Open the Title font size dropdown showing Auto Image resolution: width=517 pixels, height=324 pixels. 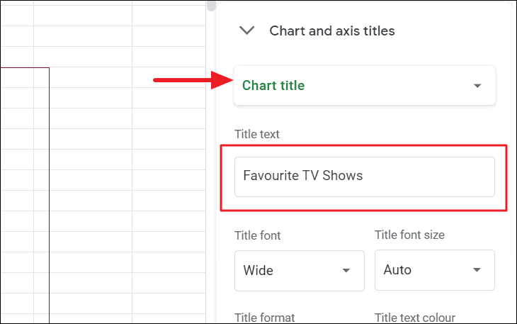(x=434, y=270)
